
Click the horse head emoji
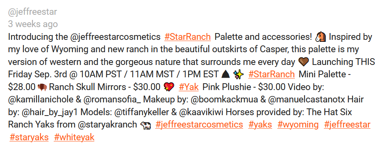pyautogui.click(x=320, y=37)
